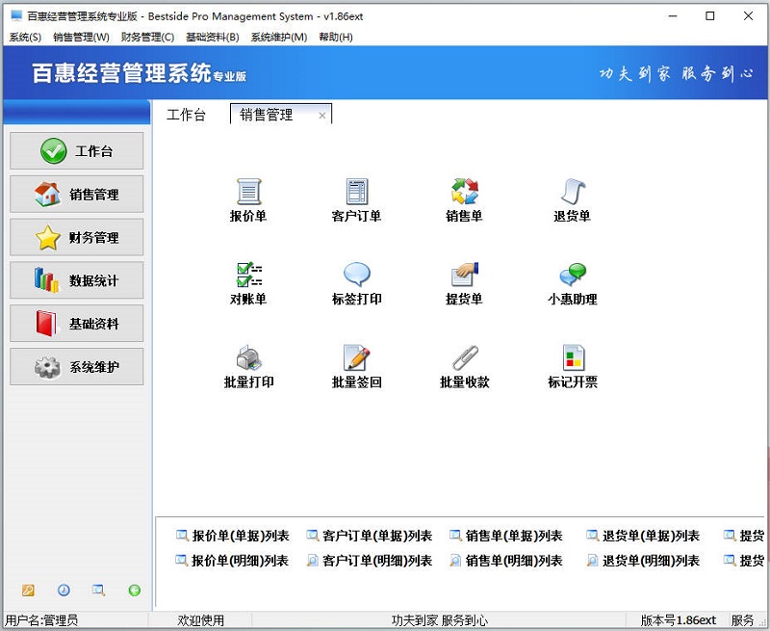Open the 提货单 delivery note icon
770x631 pixels.
tap(463, 277)
